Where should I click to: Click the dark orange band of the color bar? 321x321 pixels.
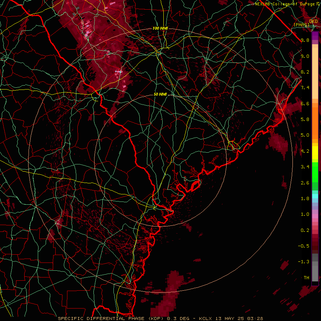pyautogui.click(x=315, y=123)
